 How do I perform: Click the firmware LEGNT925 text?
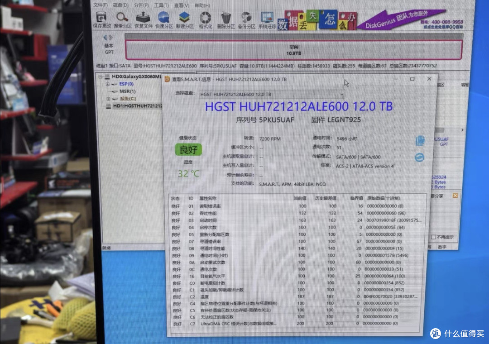pyautogui.click(x=344, y=120)
